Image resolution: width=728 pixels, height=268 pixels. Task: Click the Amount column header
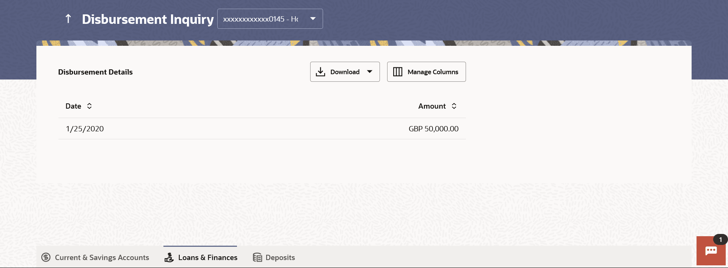432,106
